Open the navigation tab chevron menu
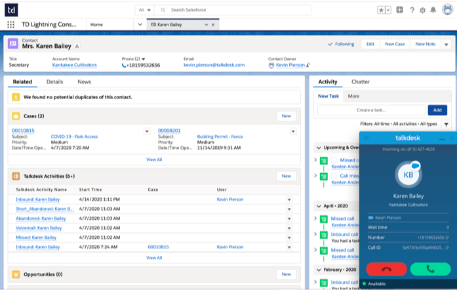Viewport: 457px width, 290px height. coord(140,24)
